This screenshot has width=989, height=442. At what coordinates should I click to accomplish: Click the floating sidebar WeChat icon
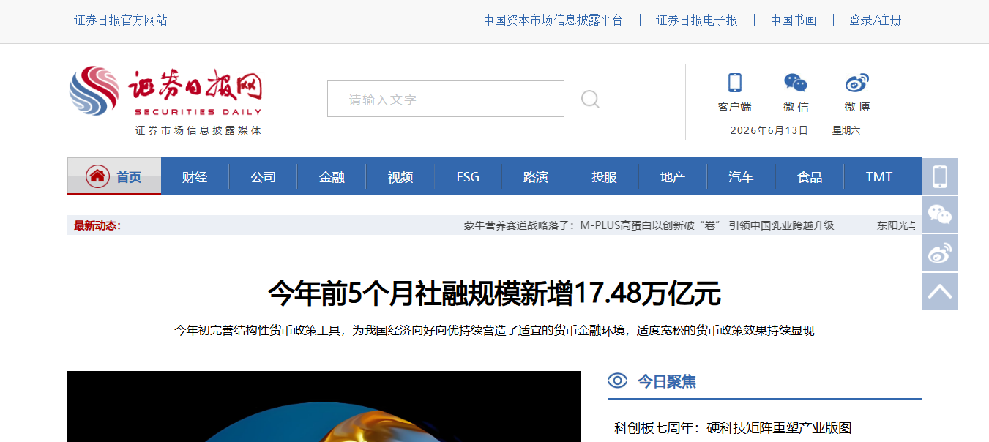[x=940, y=214]
